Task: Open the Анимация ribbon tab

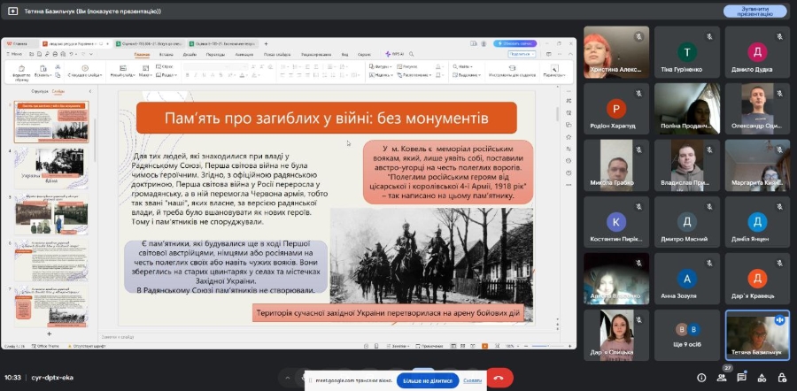Action: [x=244, y=54]
